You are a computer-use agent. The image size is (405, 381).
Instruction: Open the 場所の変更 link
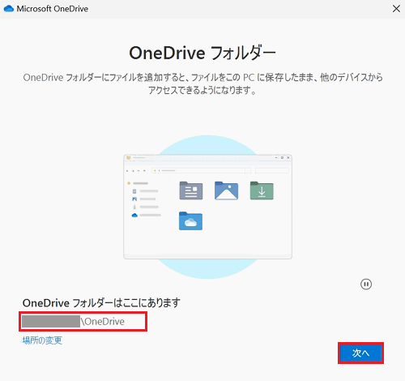(x=42, y=340)
